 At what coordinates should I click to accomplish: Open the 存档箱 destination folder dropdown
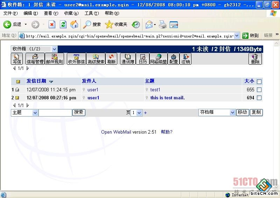tap(232, 113)
